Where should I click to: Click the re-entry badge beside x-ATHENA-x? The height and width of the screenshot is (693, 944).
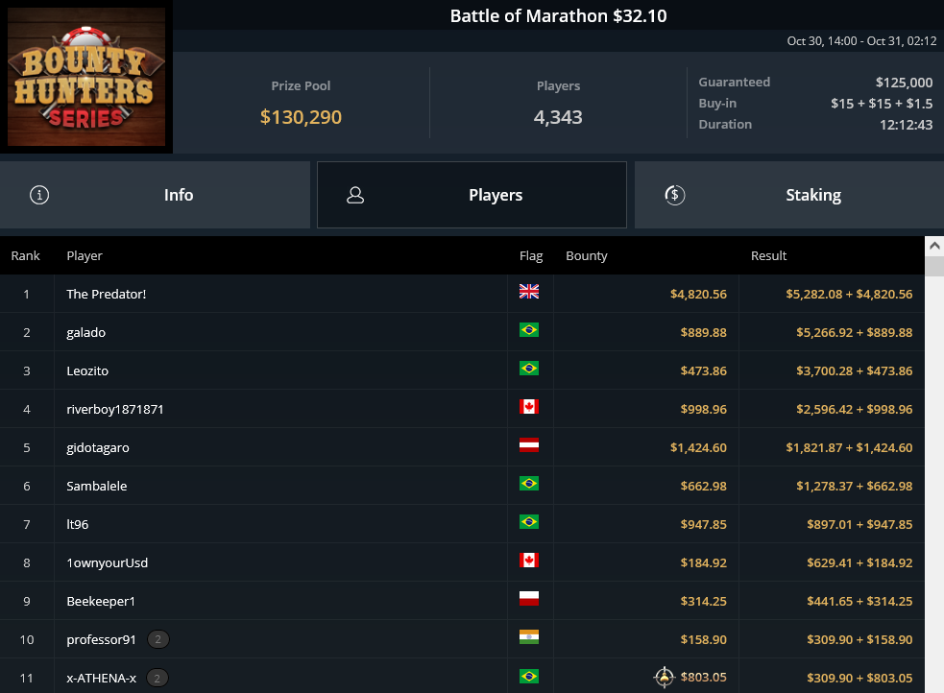point(157,678)
